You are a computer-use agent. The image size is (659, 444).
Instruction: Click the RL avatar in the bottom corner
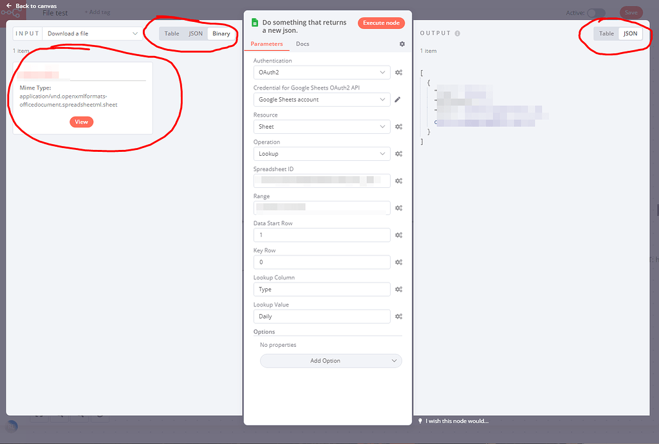pyautogui.click(x=11, y=426)
